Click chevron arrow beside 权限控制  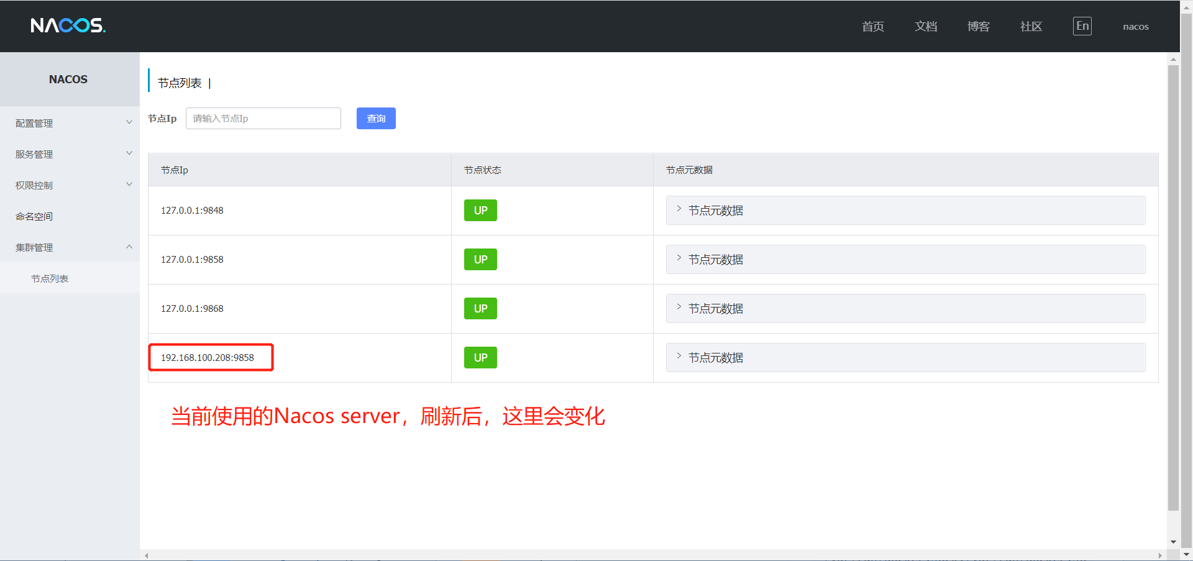129,185
